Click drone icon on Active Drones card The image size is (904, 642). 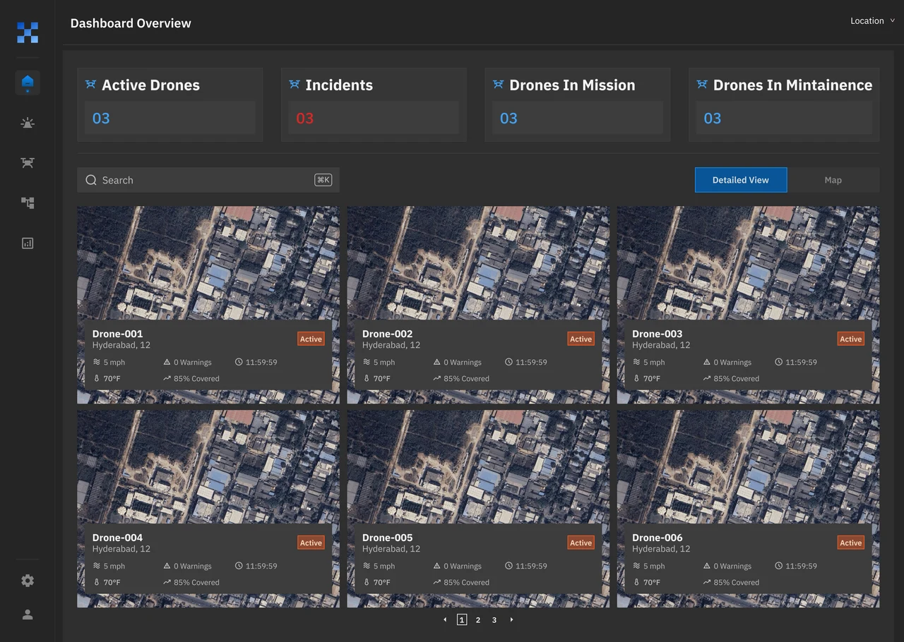(x=90, y=85)
